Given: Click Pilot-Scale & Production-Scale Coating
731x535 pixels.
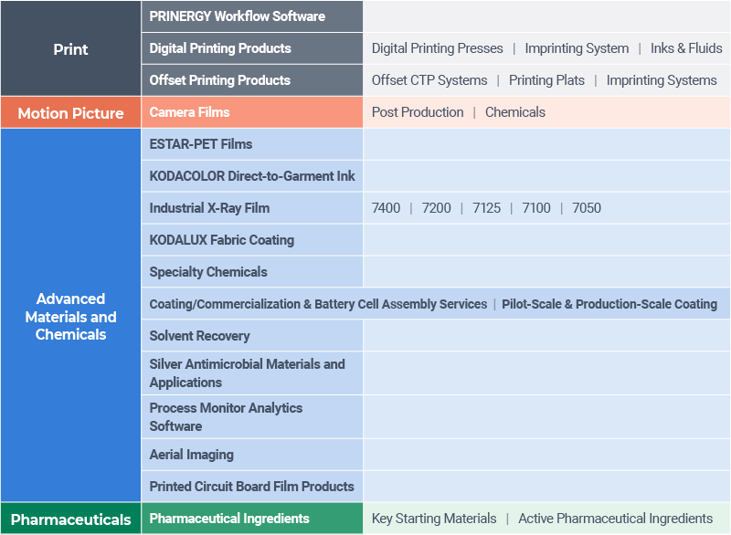Looking at the screenshot, I should point(609,304).
